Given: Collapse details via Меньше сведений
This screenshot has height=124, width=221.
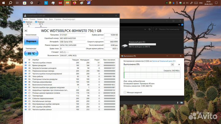Looking at the screenshot, I should tap(133, 92).
